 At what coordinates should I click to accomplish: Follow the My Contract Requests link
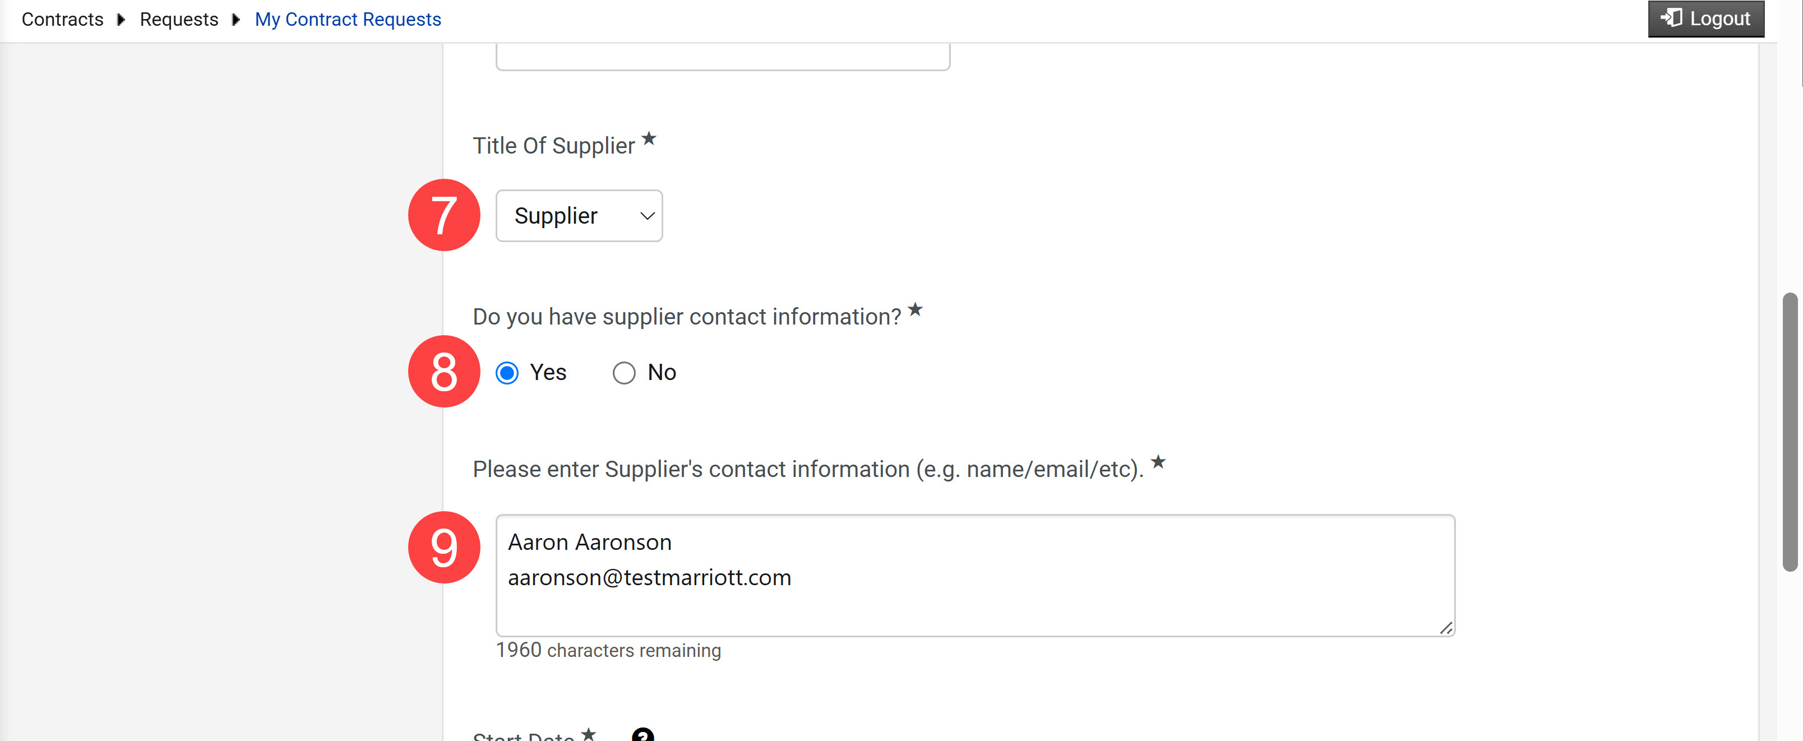pyautogui.click(x=348, y=20)
